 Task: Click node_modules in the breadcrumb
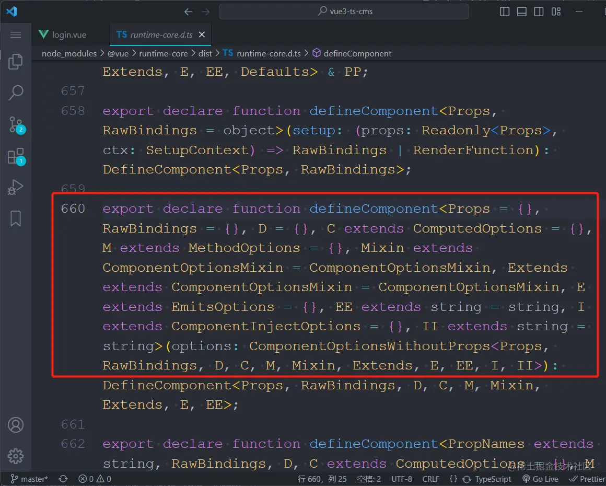click(69, 53)
